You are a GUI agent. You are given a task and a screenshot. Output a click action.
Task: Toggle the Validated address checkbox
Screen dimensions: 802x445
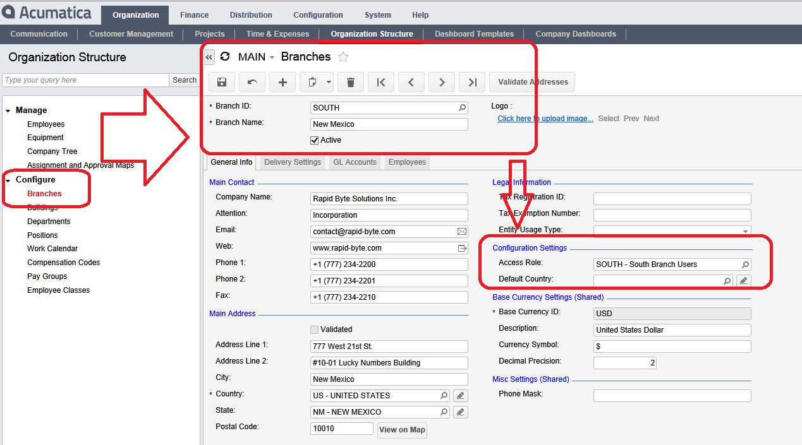(315, 329)
